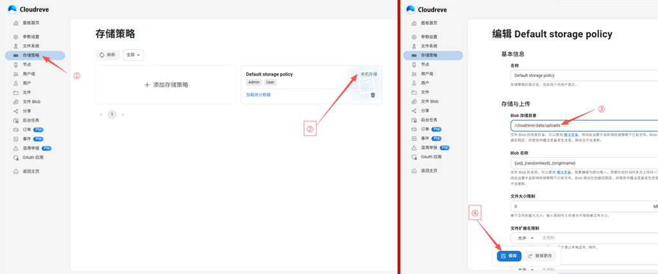Click the 分享 share icon in left window sidebar

tap(16, 111)
